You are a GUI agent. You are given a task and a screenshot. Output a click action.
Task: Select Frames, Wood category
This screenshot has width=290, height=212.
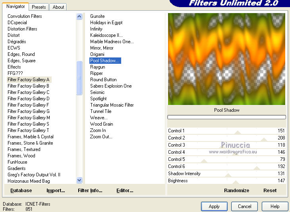(21, 156)
